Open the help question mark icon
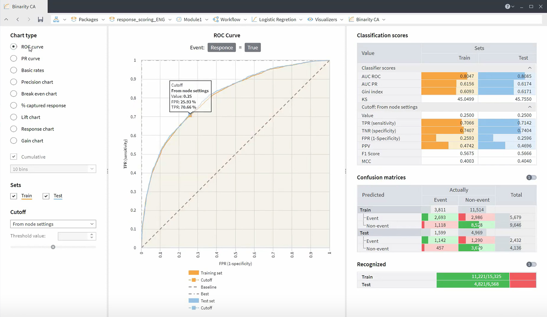The image size is (547, 317). click(x=507, y=7)
